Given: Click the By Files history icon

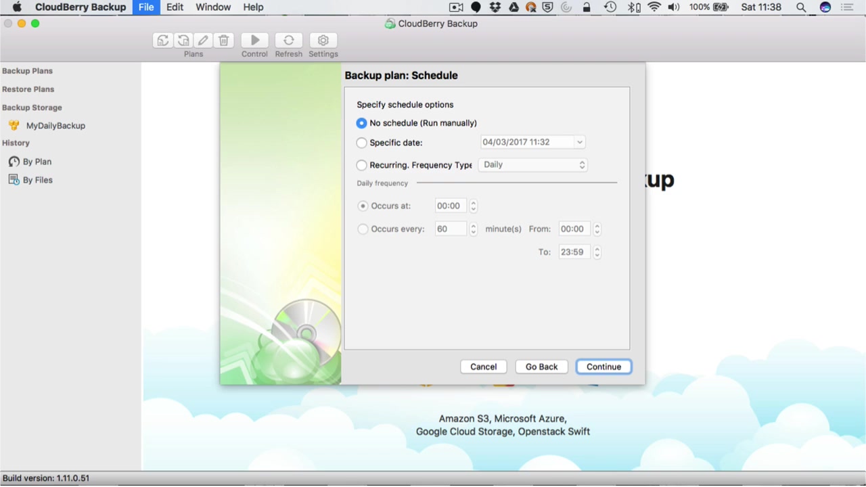Looking at the screenshot, I should (14, 180).
